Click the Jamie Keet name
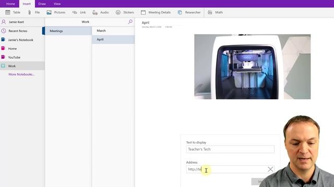334x187 pixels. click(16, 22)
